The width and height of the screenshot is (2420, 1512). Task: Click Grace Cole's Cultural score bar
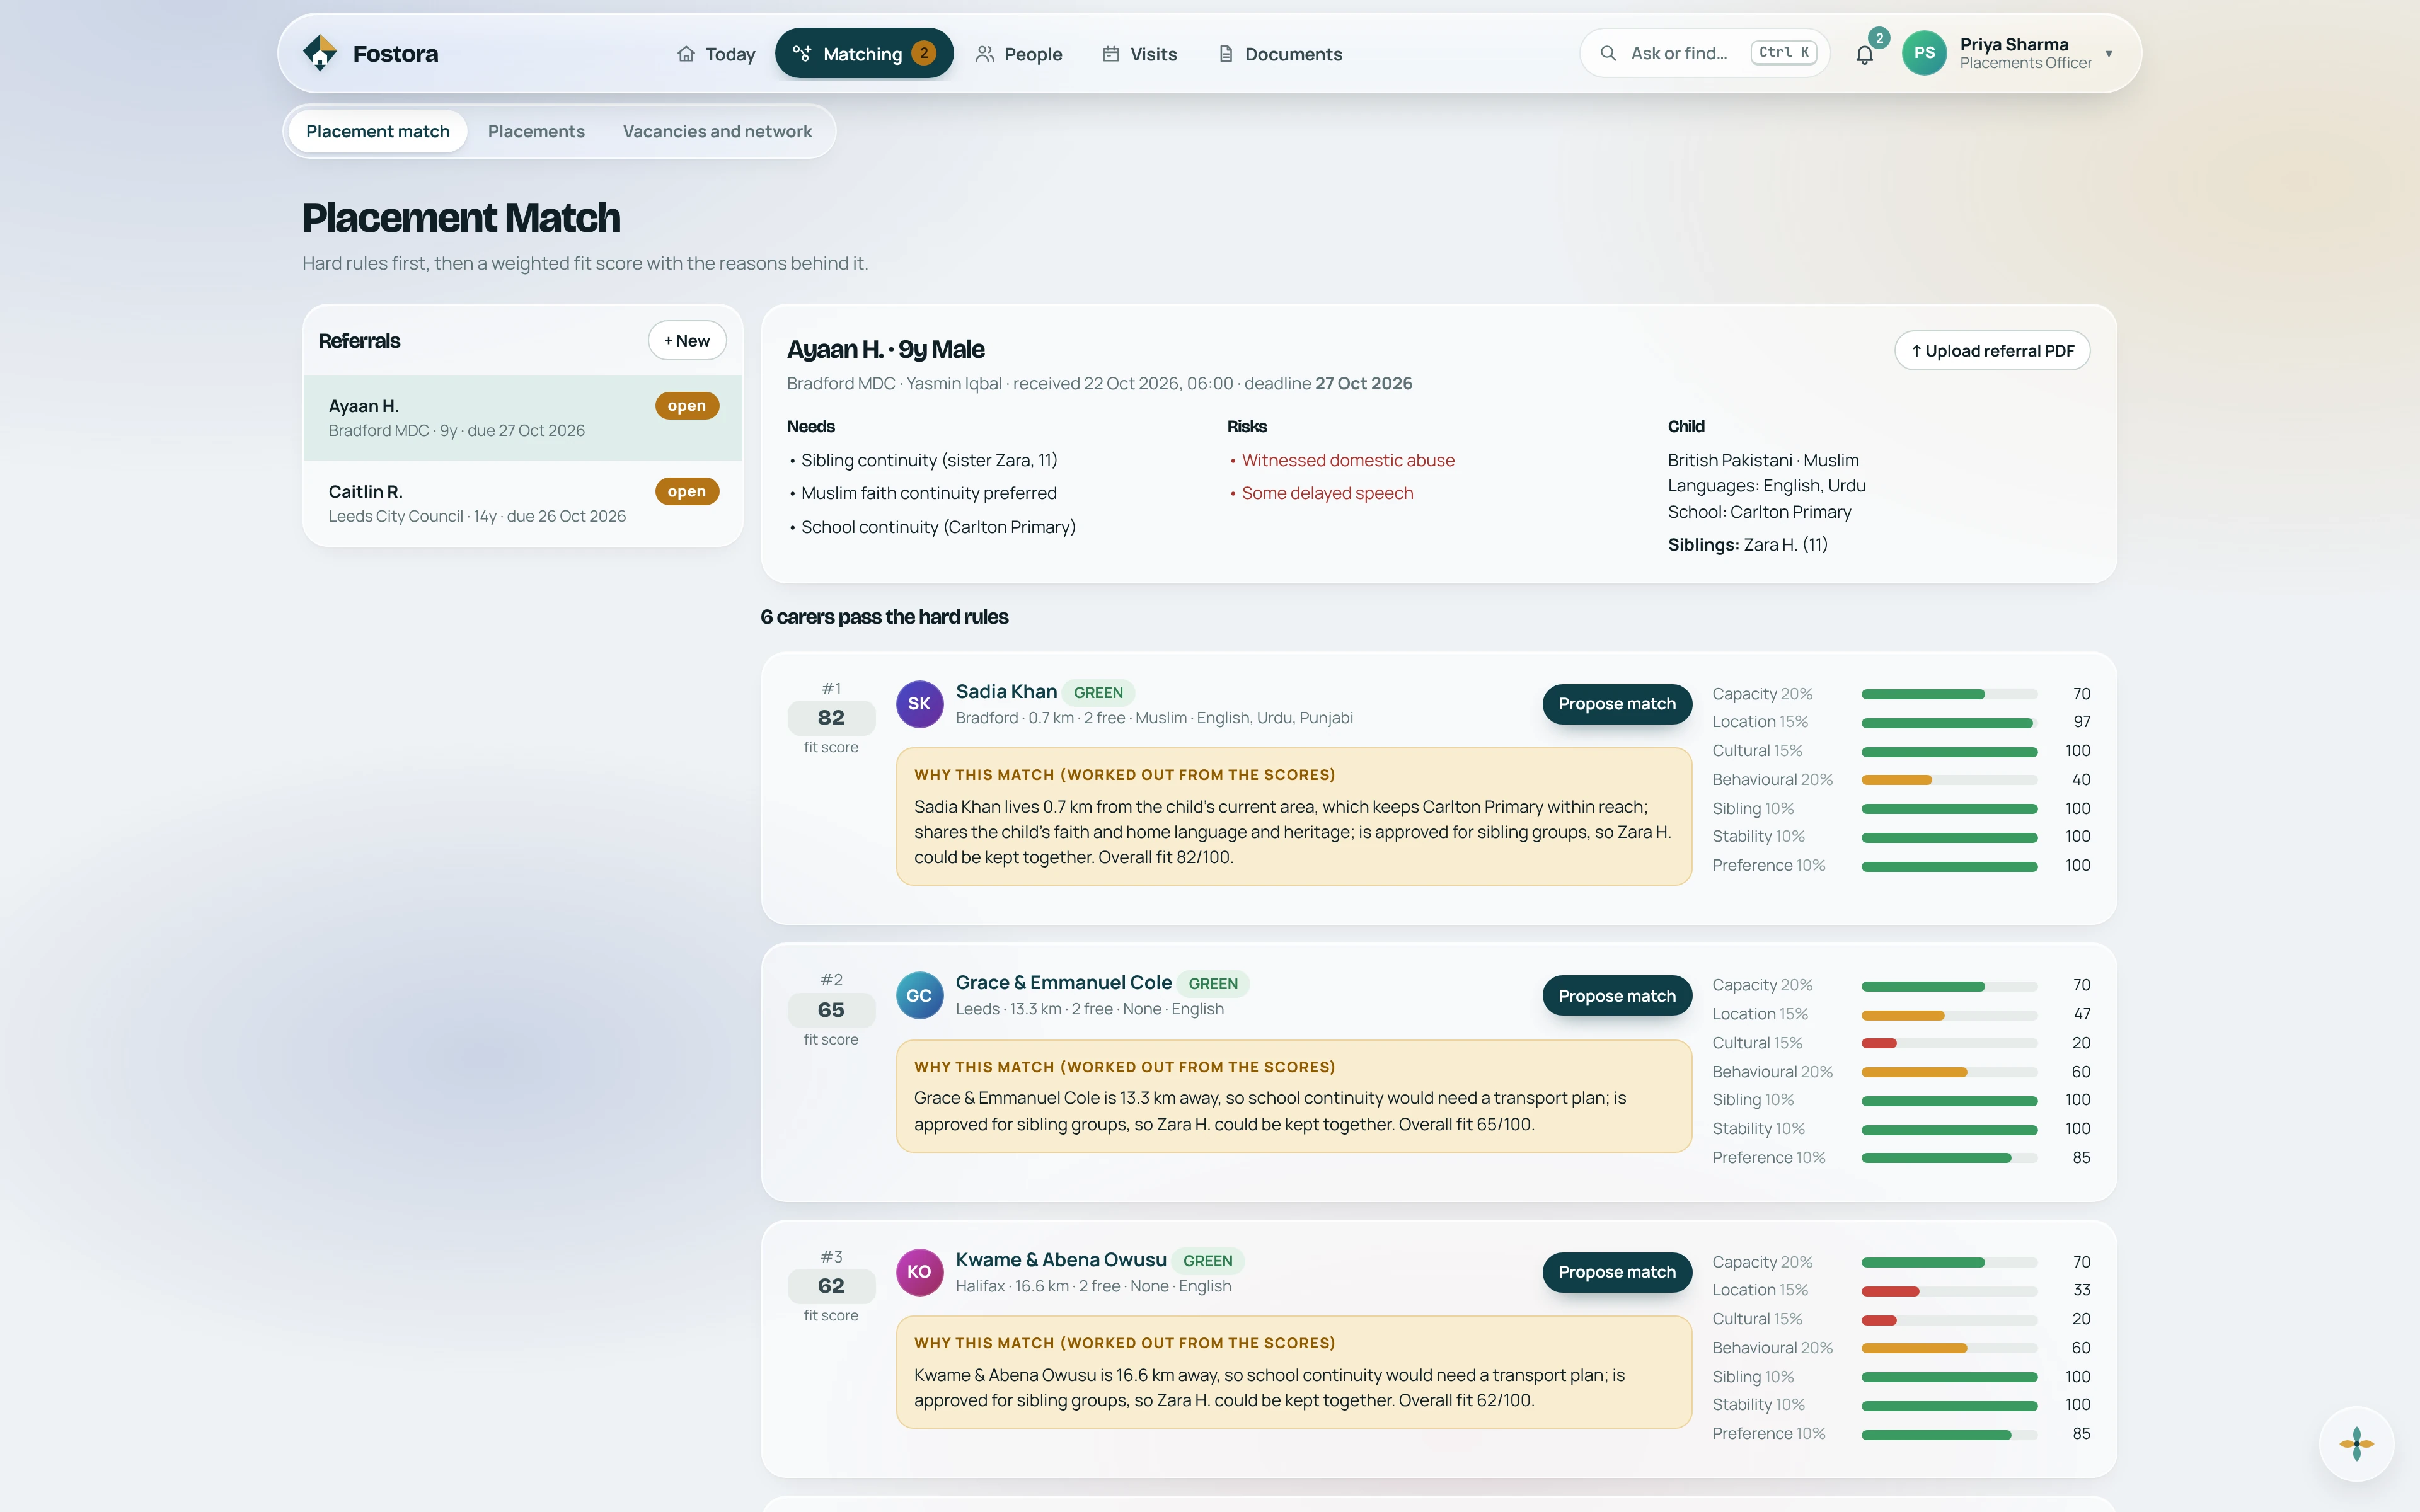[x=1949, y=1043]
